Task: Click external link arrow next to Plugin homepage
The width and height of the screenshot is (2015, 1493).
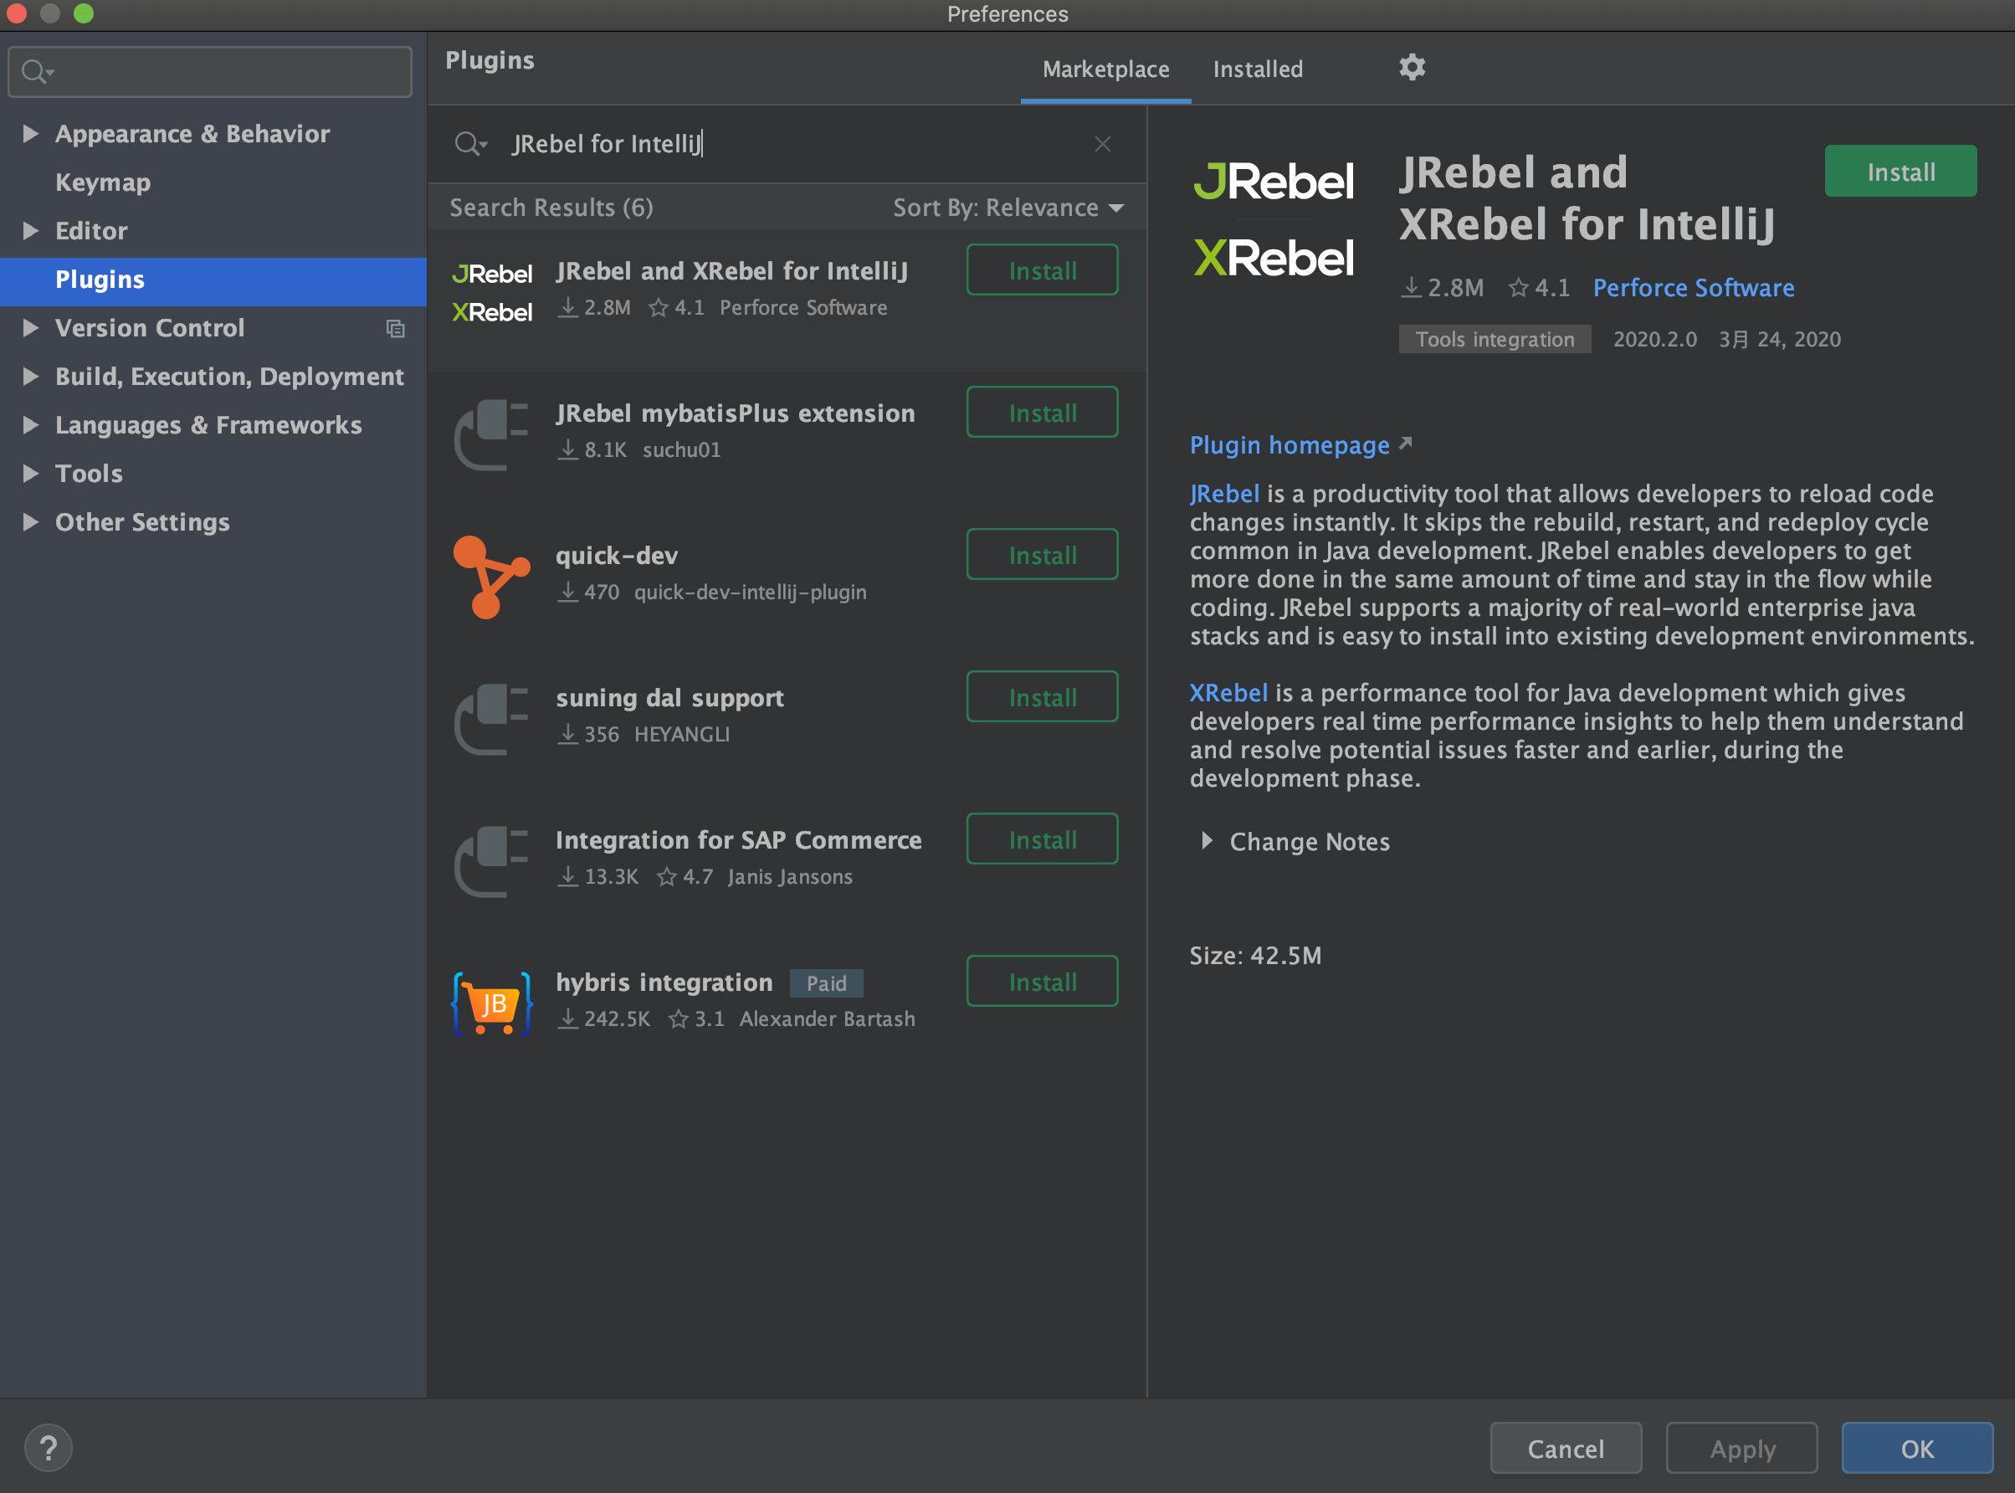Action: (x=1405, y=443)
